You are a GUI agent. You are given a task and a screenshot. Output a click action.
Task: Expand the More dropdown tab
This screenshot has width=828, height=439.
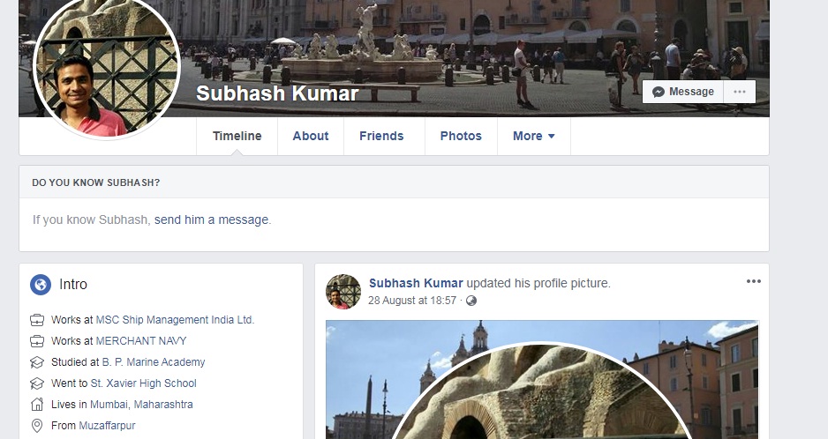click(x=534, y=136)
